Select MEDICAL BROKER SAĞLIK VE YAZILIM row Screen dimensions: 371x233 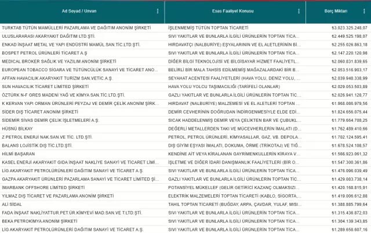(185, 61)
